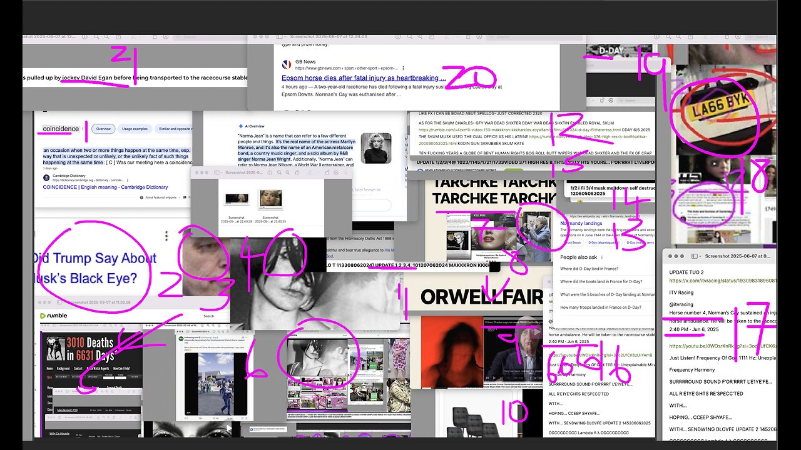Open the Normandy landings Wikipedia link
Viewport: 801px width, 450px height.
pos(581,223)
